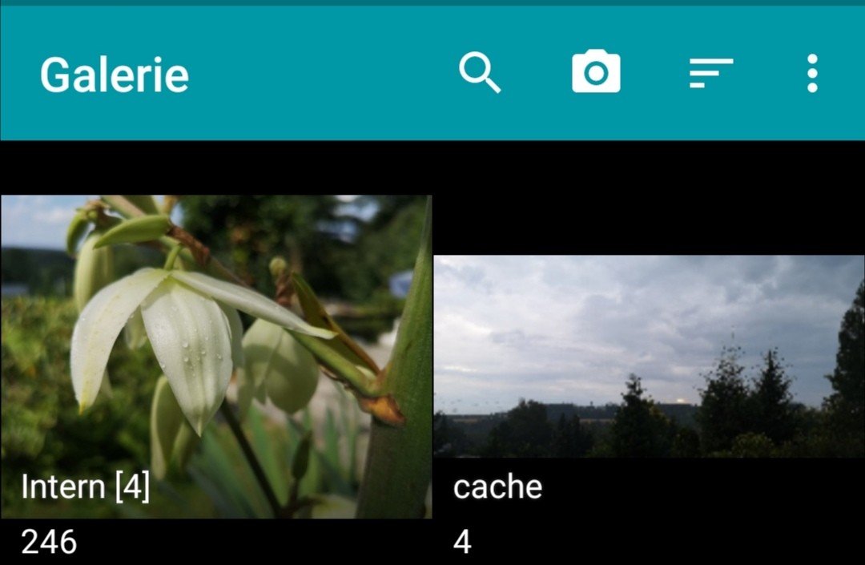This screenshot has height=565, width=865.
Task: Open the search magnifier icon
Action: pos(480,72)
